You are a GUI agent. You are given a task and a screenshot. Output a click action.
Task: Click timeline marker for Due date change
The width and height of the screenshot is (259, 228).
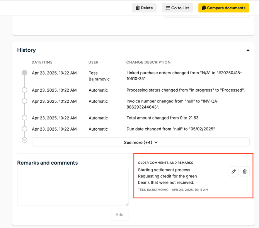tap(24, 129)
